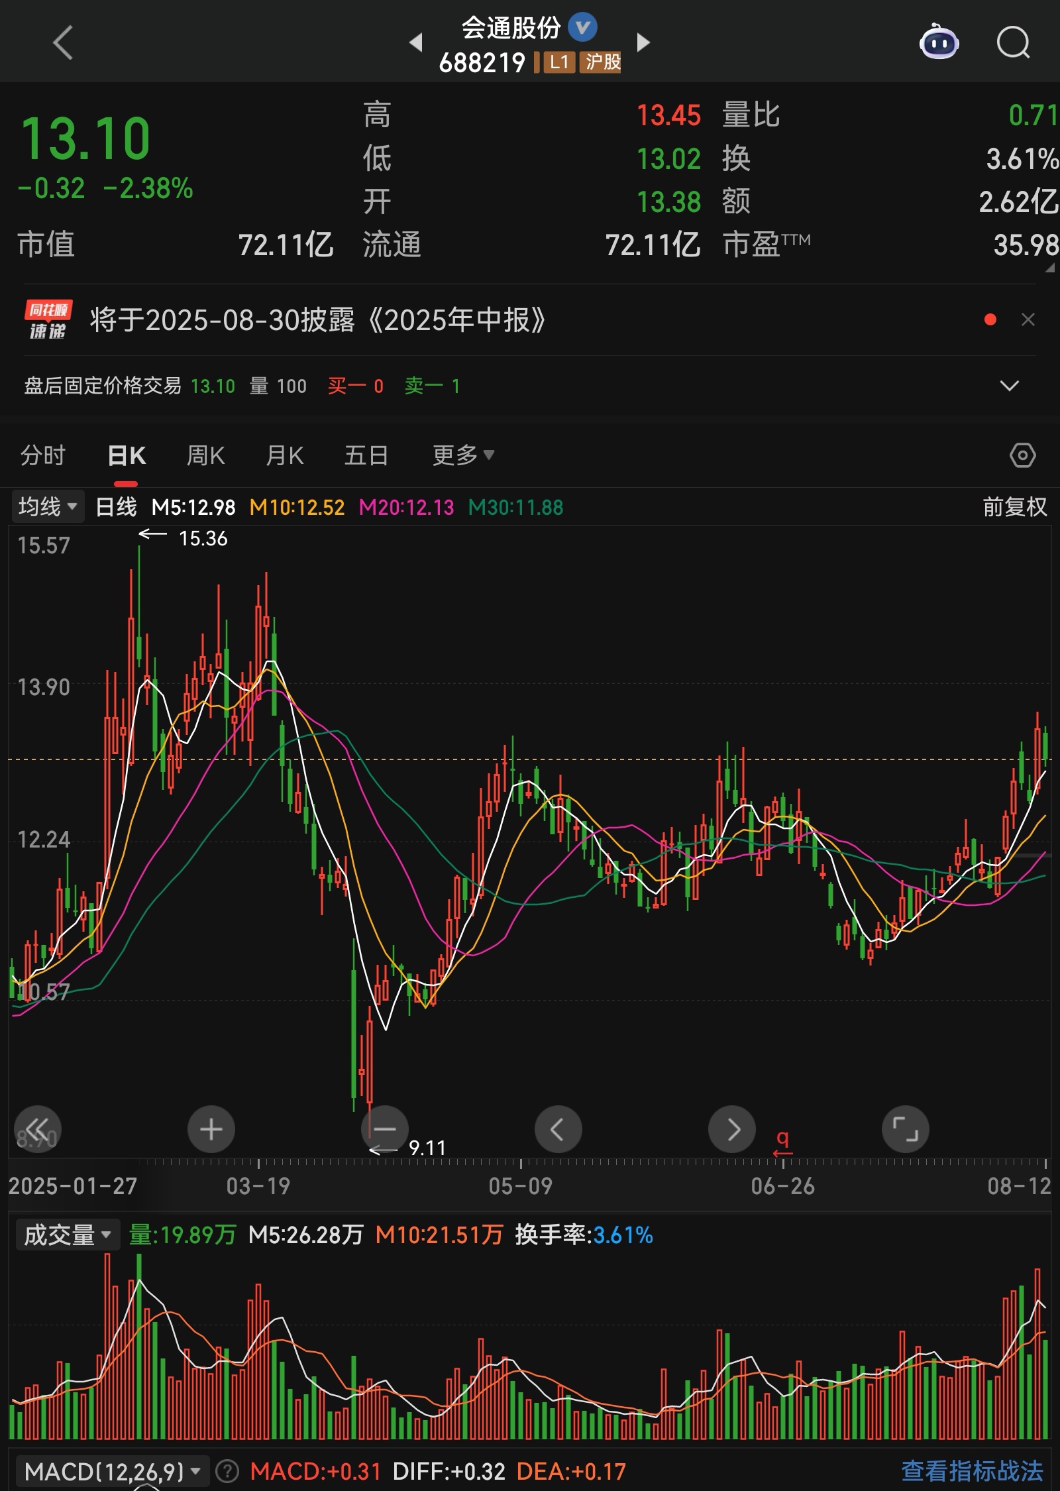Tap the L1 level badge
This screenshot has width=1060, height=1491.
tap(559, 62)
